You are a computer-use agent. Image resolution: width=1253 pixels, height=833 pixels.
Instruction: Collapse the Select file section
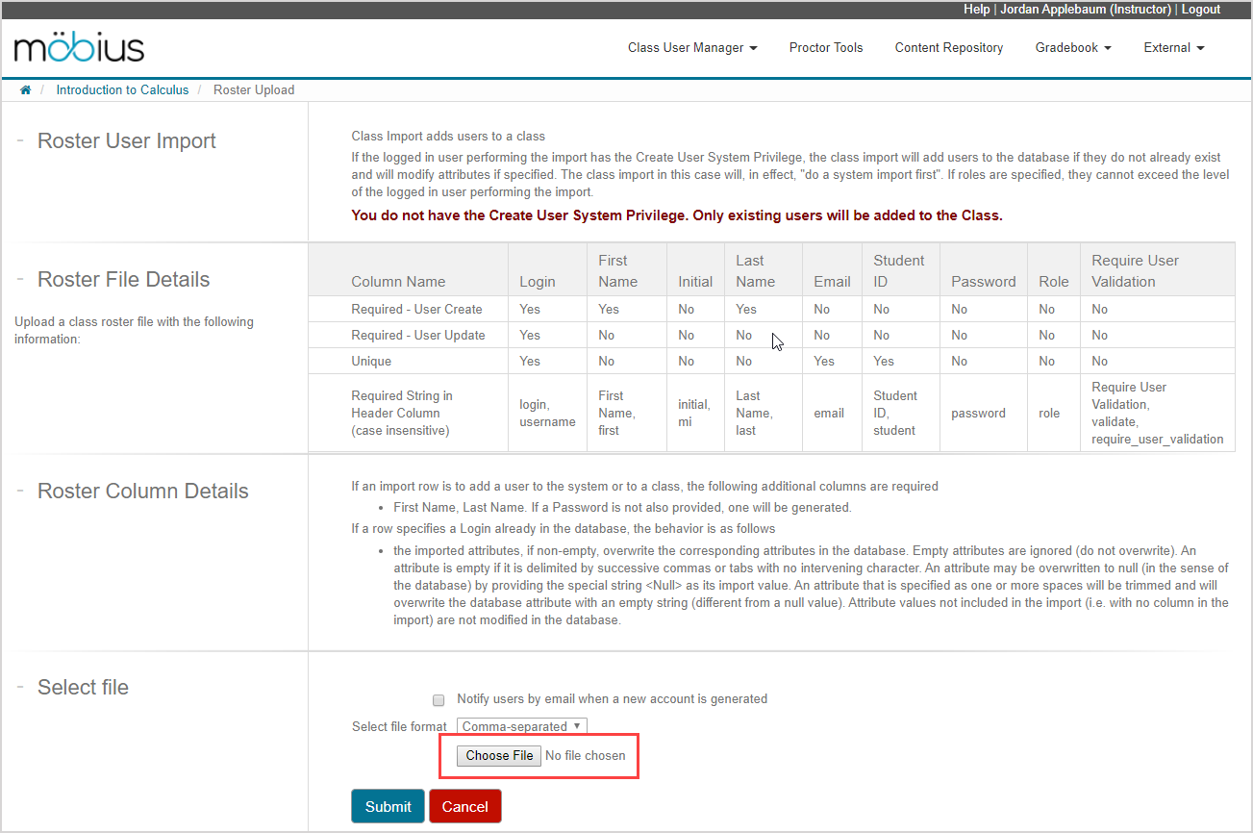(x=20, y=688)
